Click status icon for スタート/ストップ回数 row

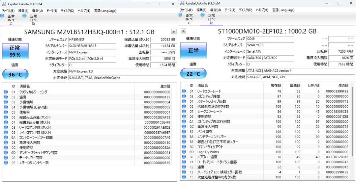click(184, 101)
